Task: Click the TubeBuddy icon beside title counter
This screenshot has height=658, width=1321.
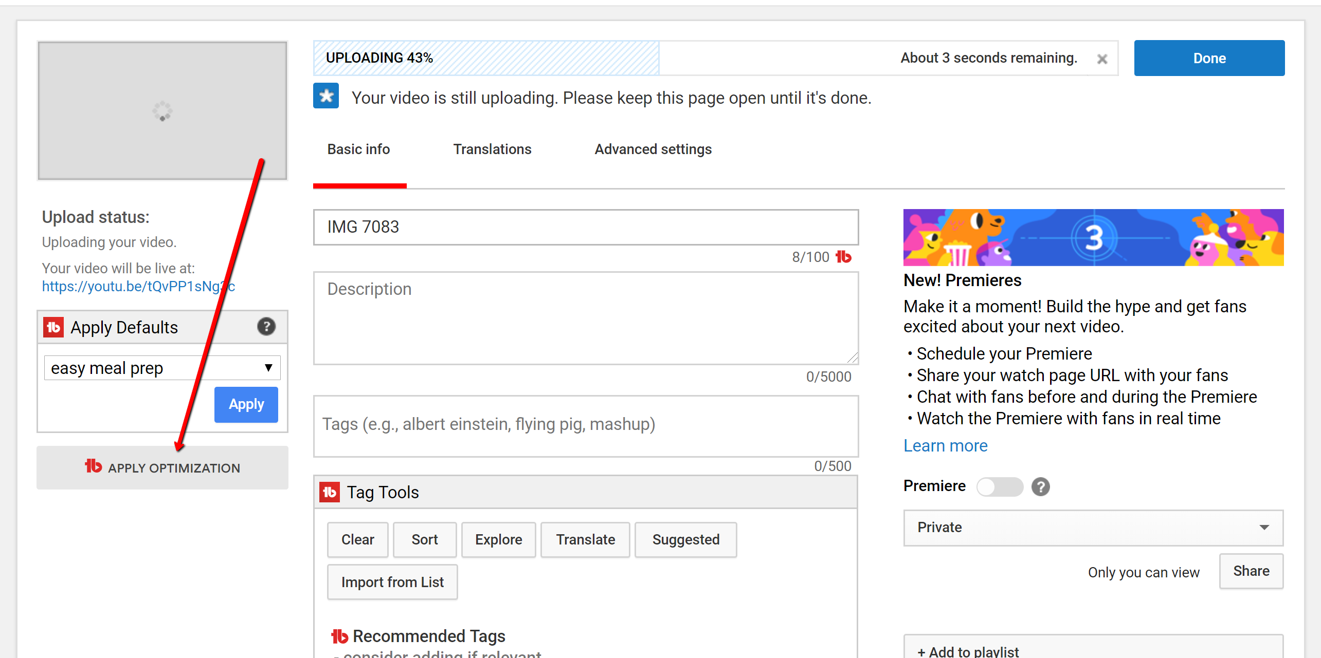Action: pyautogui.click(x=843, y=256)
